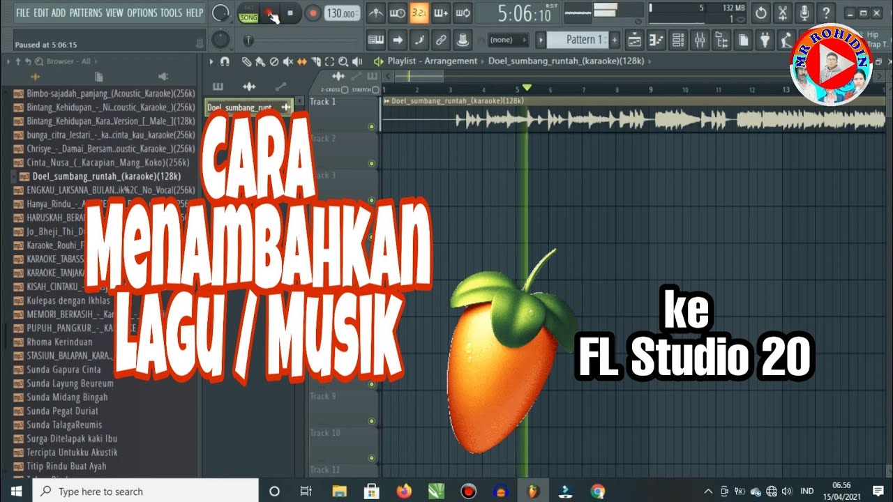The image size is (893, 502).
Task: Adjust the main volume knob
Action: [220, 13]
